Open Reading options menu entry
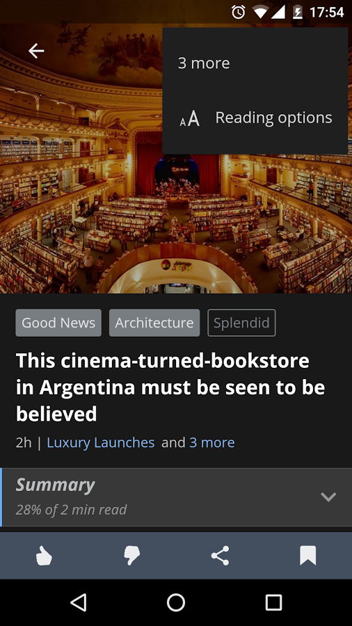Screen dimensions: 352x626 255,118
